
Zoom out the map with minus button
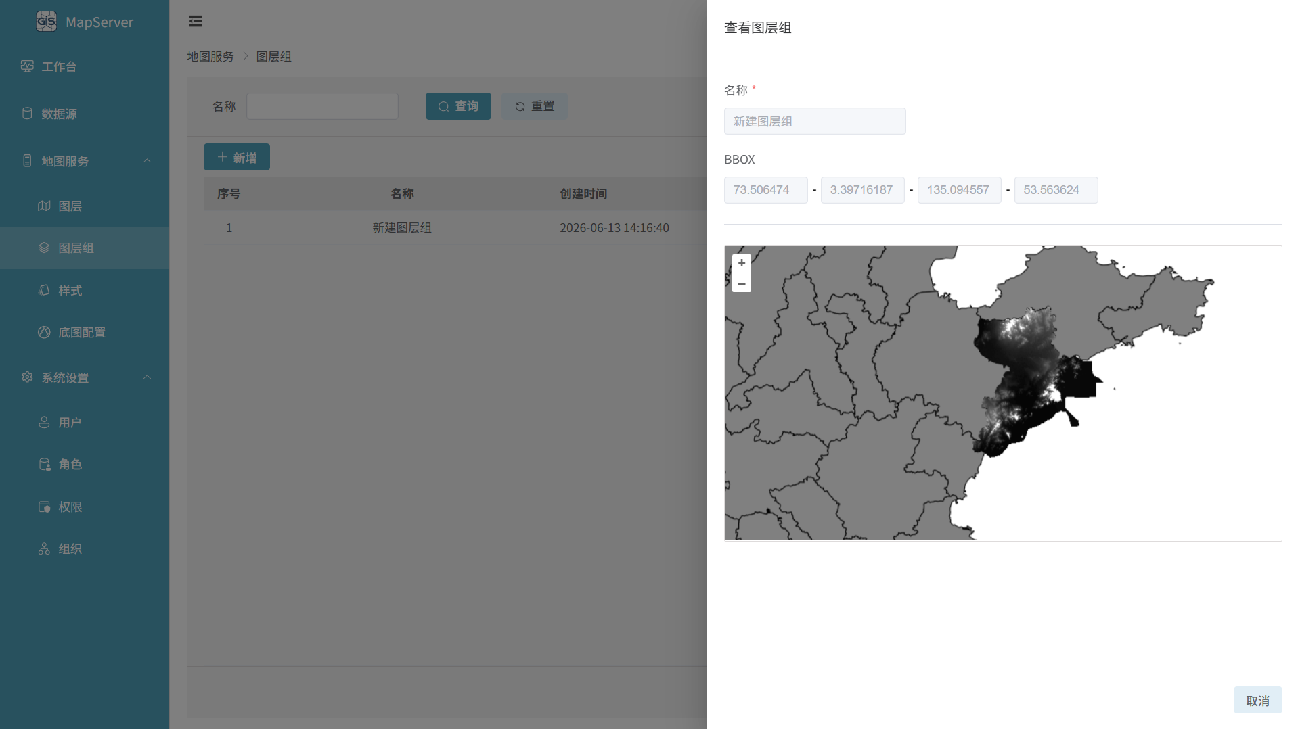tap(742, 283)
